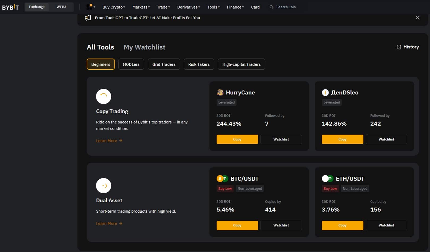The height and width of the screenshot is (252, 430).
Task: Click the Buy Low tag on ETH/USDT
Action: click(330, 188)
